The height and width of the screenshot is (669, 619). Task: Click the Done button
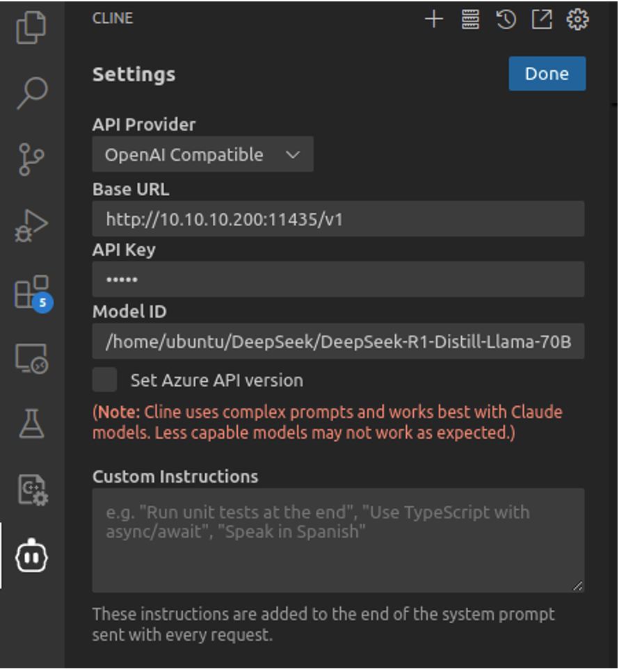tap(547, 74)
